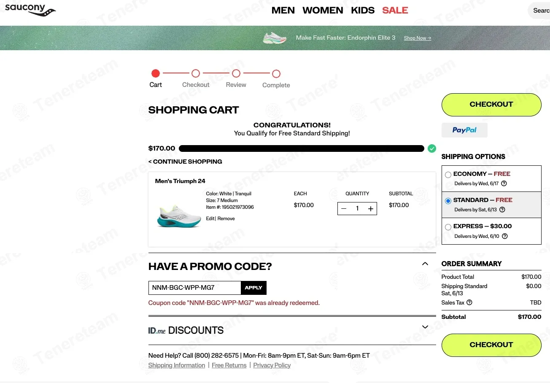Click the Checkout step circle

[196, 73]
